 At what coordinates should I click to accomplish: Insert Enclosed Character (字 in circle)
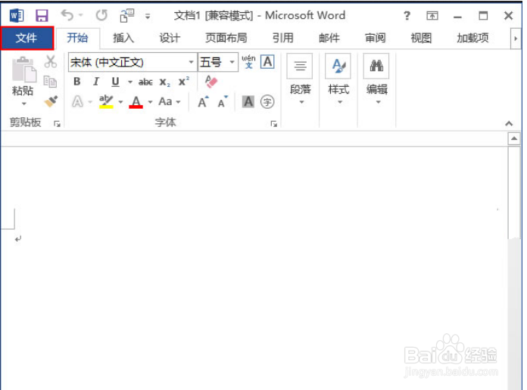pos(267,102)
